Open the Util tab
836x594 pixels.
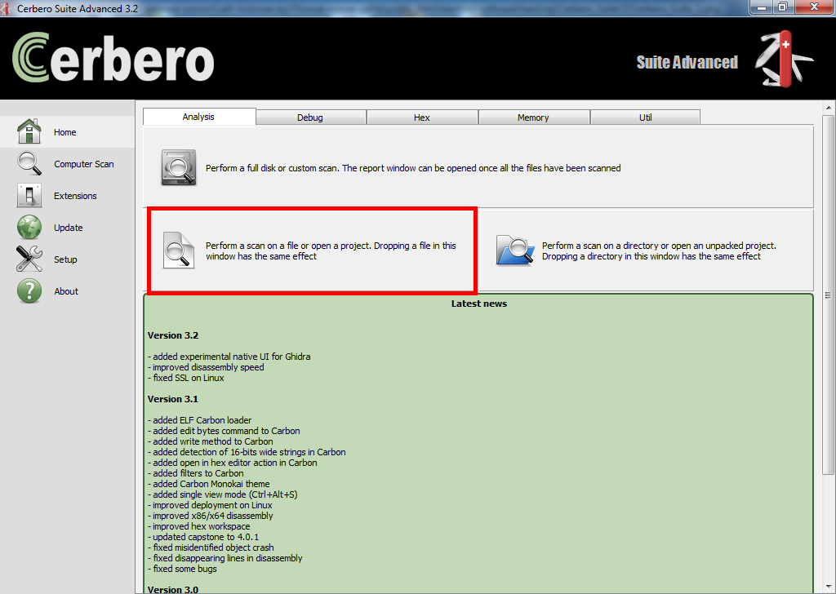tap(645, 117)
